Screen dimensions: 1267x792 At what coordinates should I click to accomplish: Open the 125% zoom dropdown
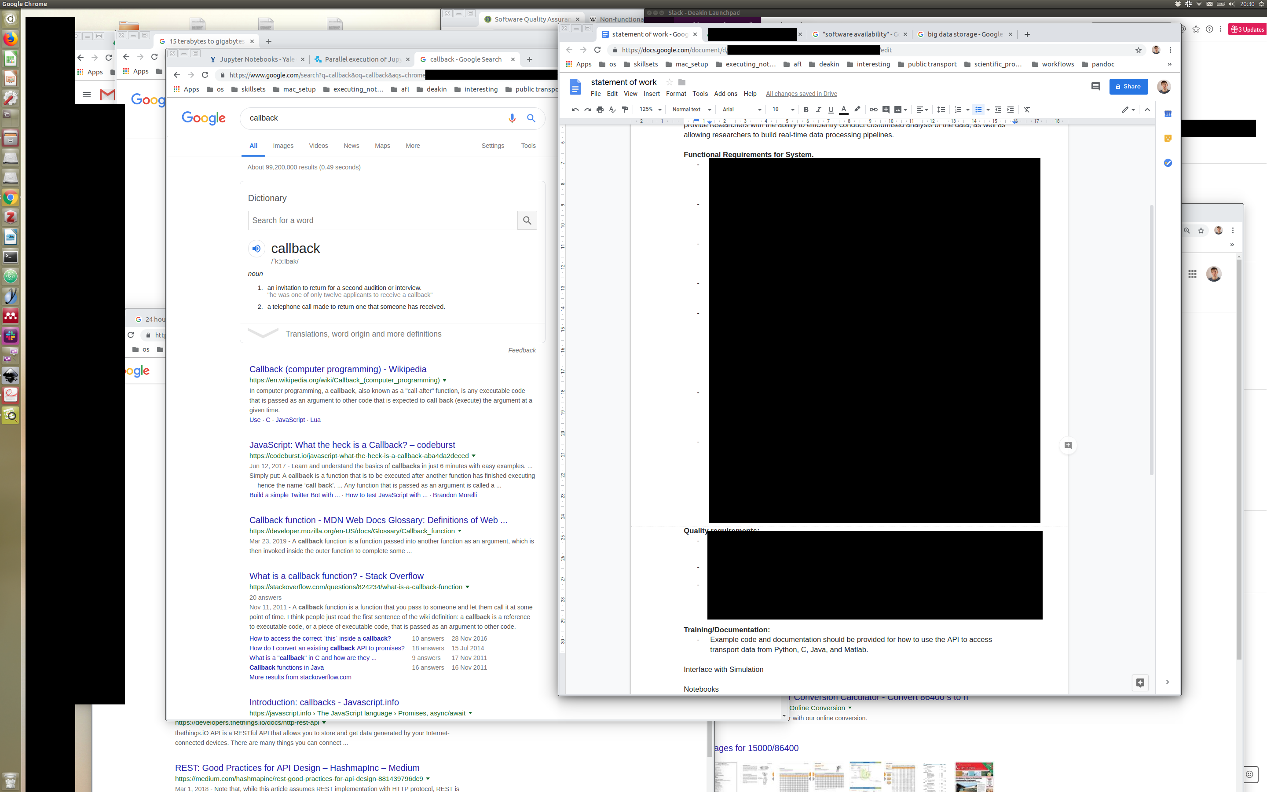pyautogui.click(x=650, y=110)
